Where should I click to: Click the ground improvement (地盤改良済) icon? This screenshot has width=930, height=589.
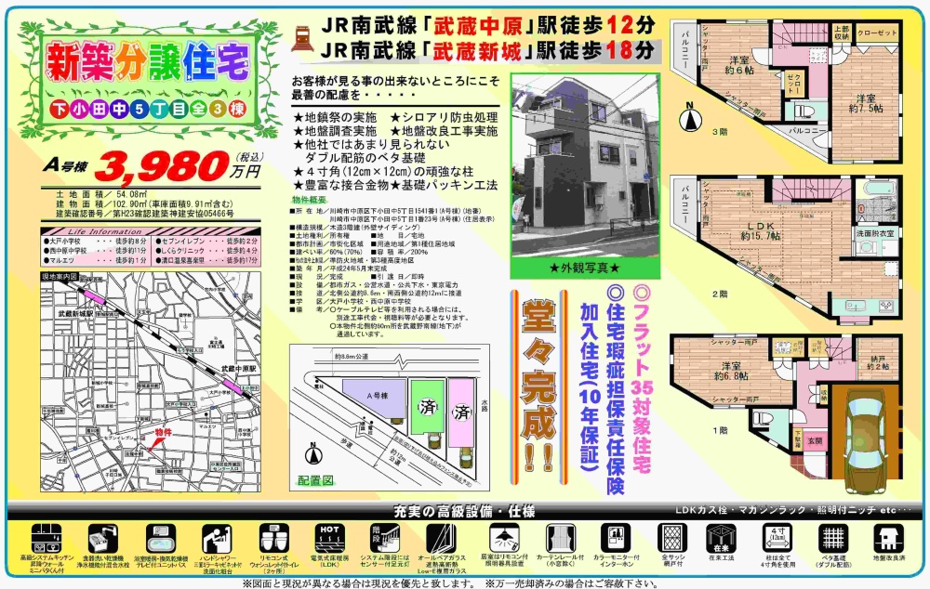click(888, 538)
